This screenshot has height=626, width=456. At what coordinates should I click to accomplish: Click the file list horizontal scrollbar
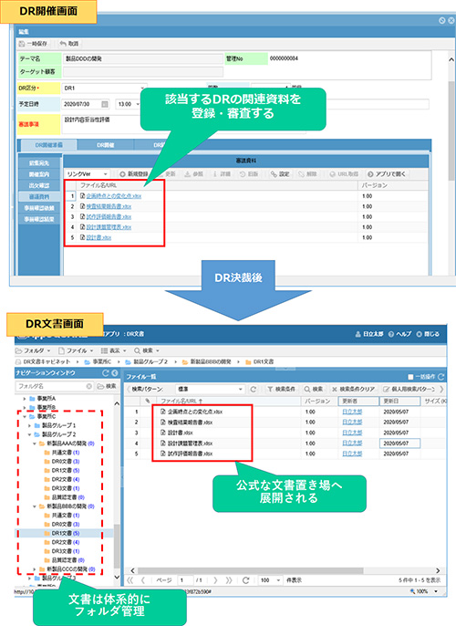click(251, 570)
